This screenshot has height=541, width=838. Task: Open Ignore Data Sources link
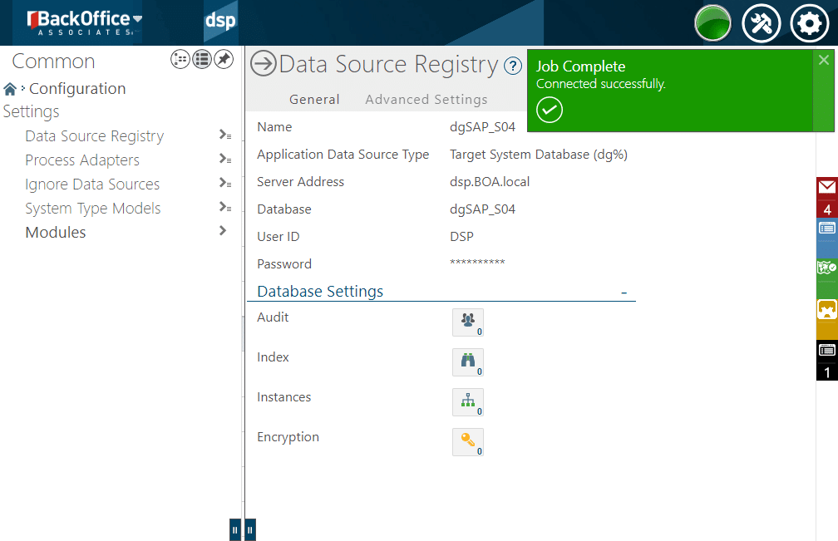tap(92, 184)
